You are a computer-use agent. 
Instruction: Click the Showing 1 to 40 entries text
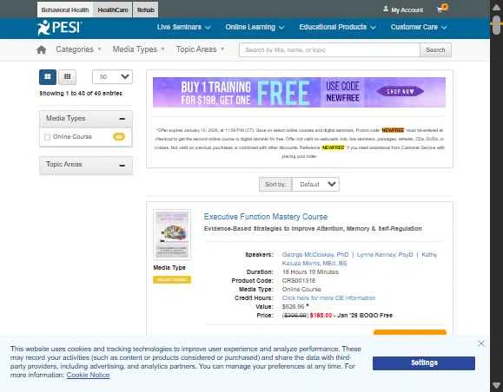81,94
